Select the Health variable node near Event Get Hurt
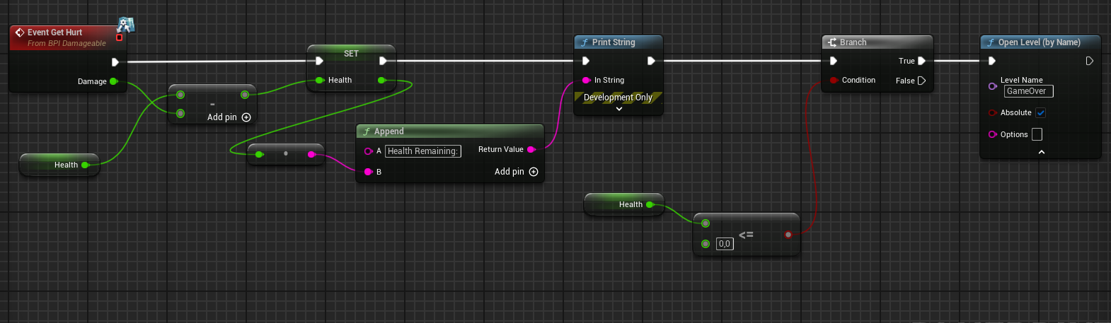The height and width of the screenshot is (323, 1111). [59, 165]
